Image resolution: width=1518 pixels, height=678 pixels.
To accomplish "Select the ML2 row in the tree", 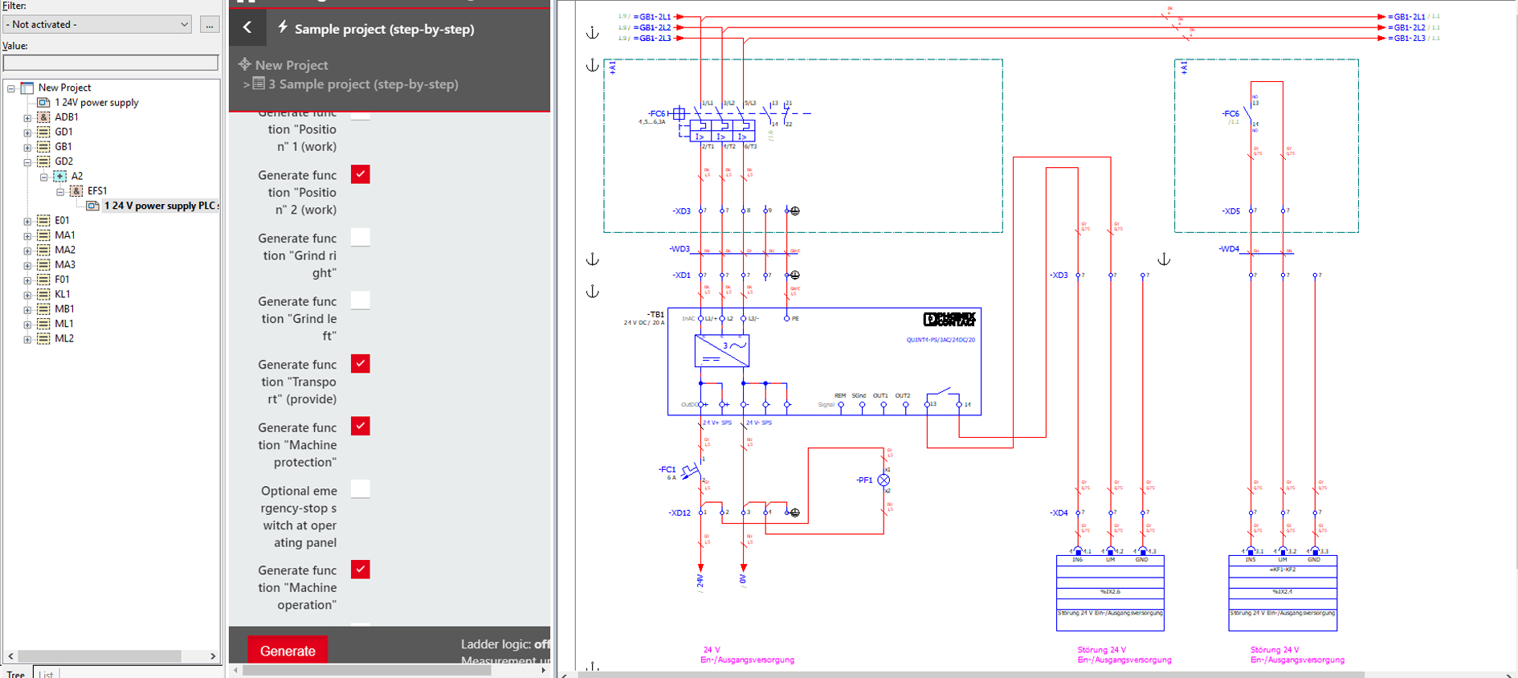I will [x=64, y=338].
